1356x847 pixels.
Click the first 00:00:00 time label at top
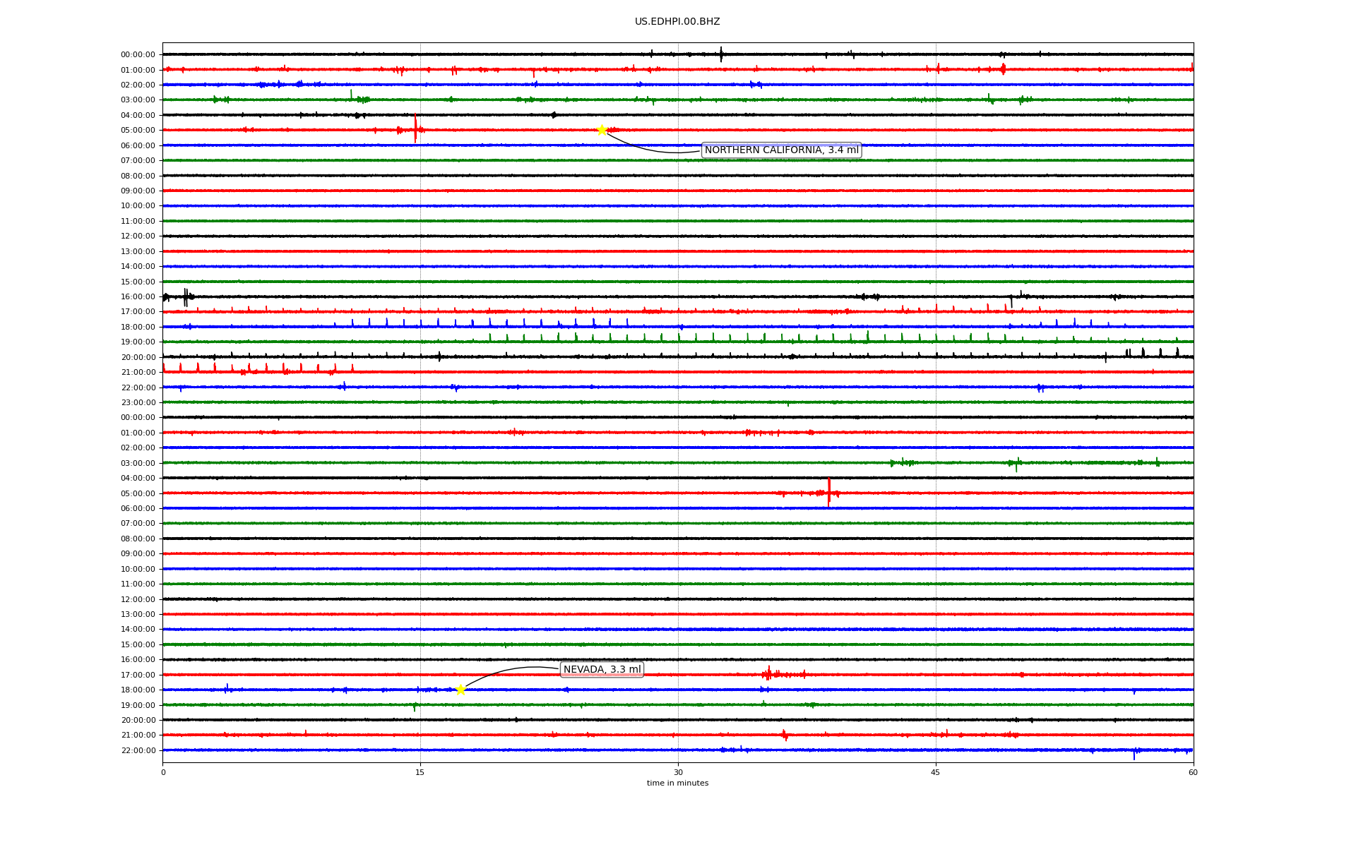click(x=138, y=55)
